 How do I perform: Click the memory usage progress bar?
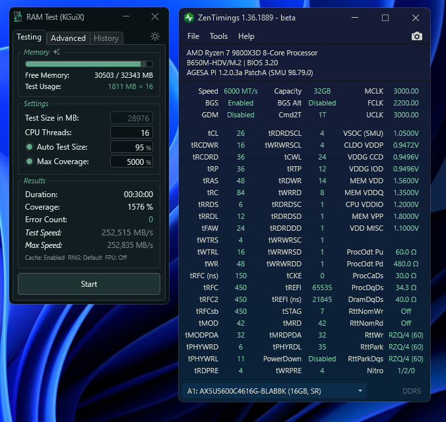(89, 64)
